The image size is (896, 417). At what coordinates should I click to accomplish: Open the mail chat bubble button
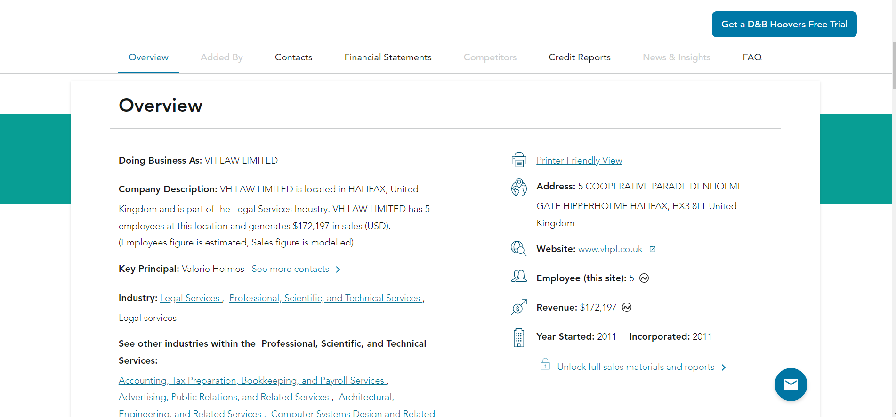point(791,384)
